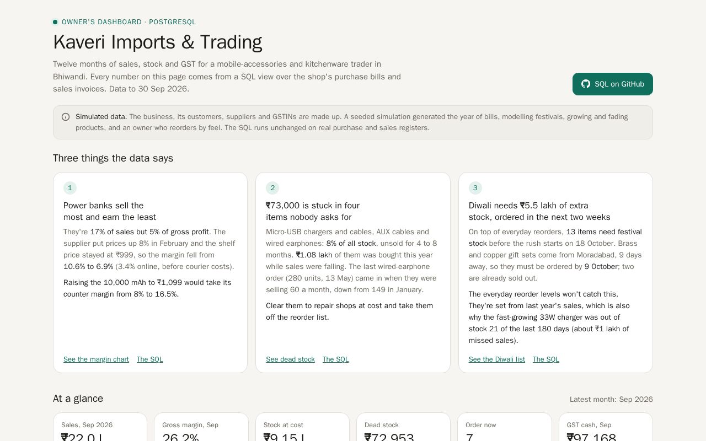Screen dimensions: 706x441
Task: Open the SQL on GitHub button
Action: pyautogui.click(x=613, y=84)
